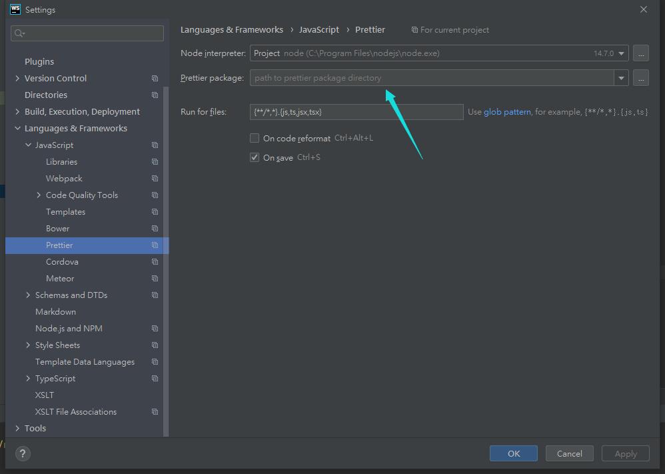Click the search magnifier icon in settings
Screen dimensions: 665x474
tap(19, 33)
